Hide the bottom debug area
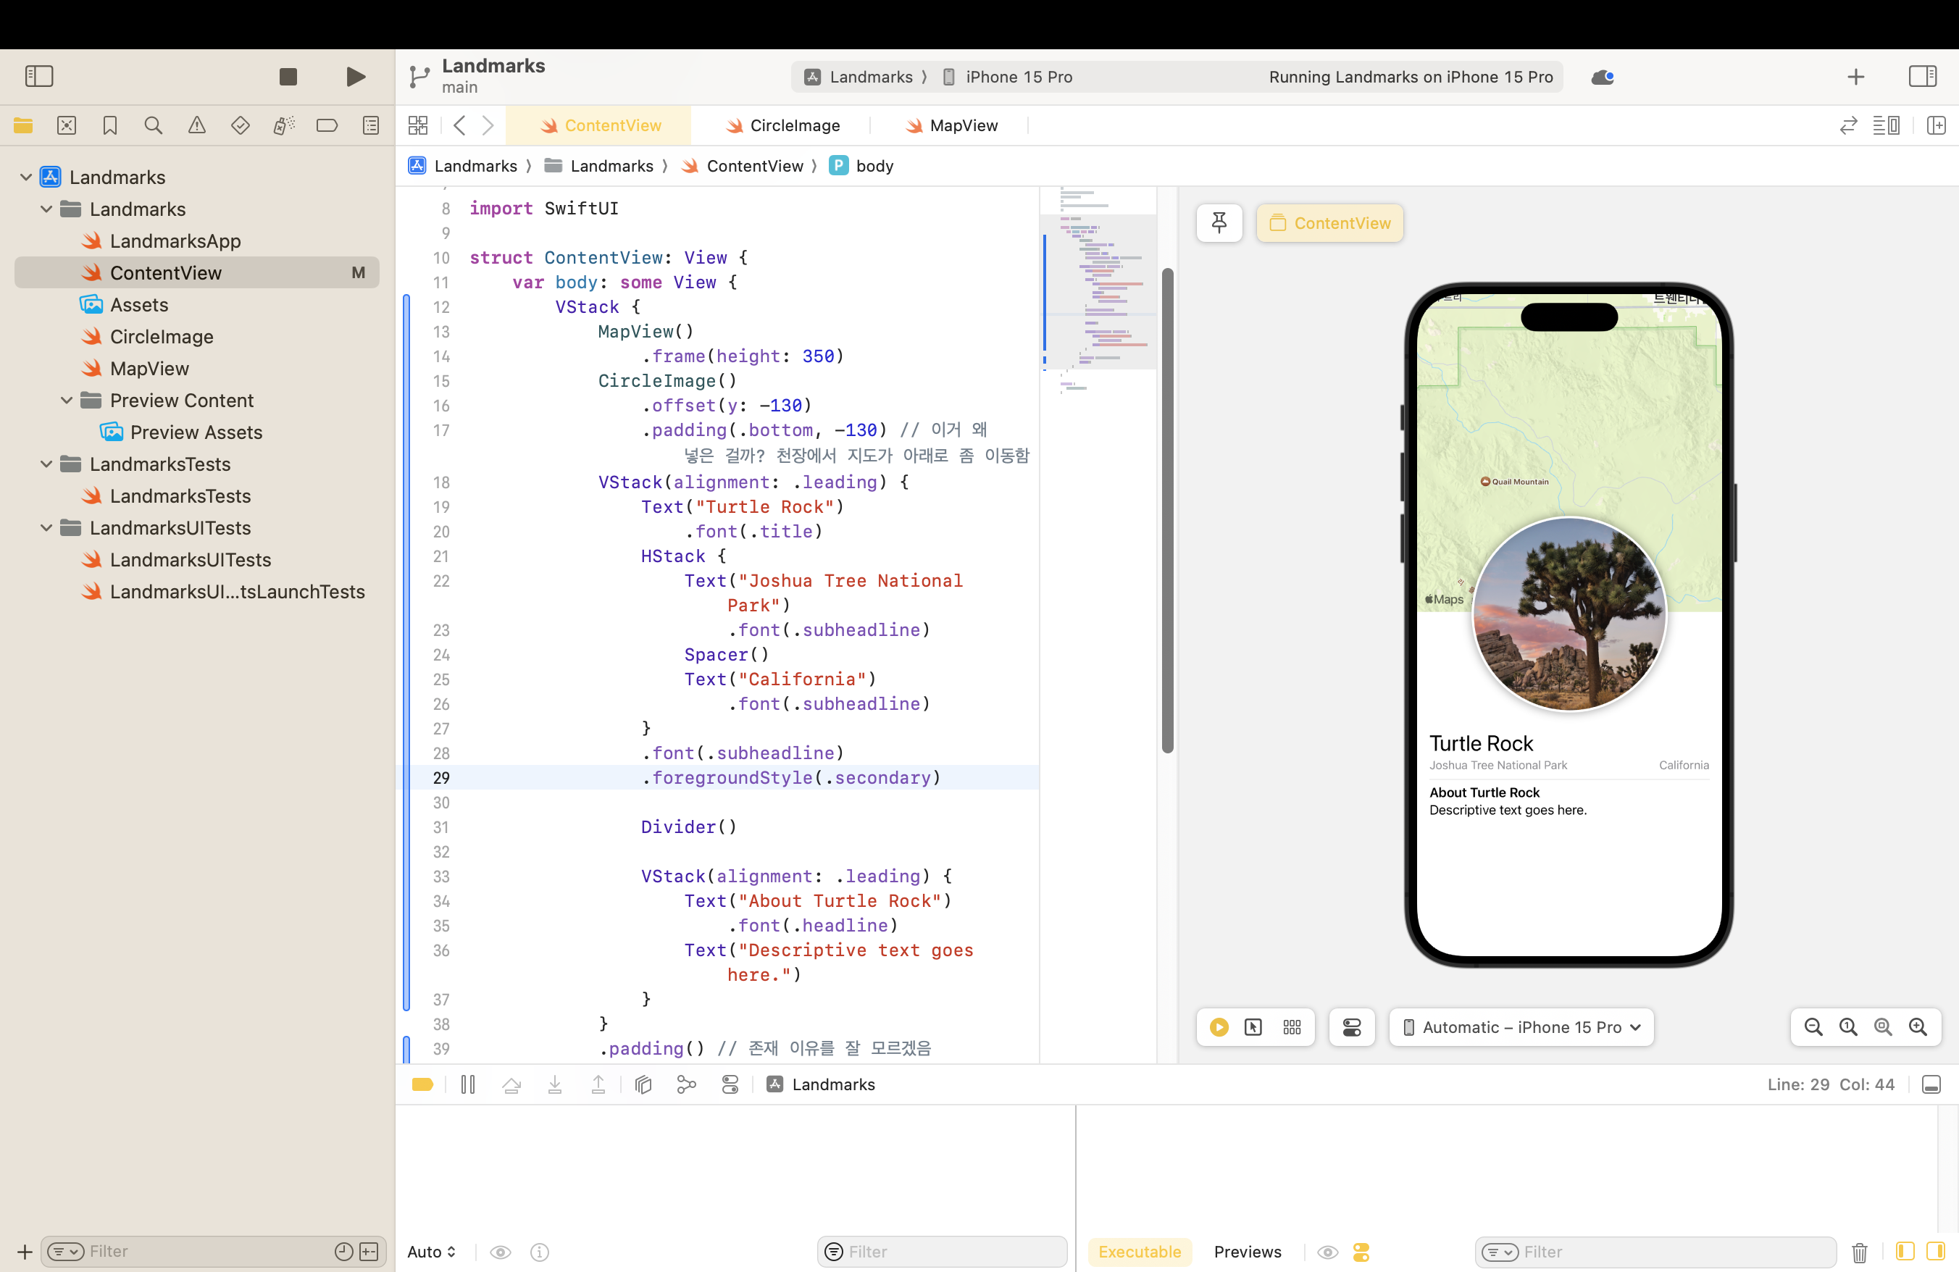 coord(1931,1084)
